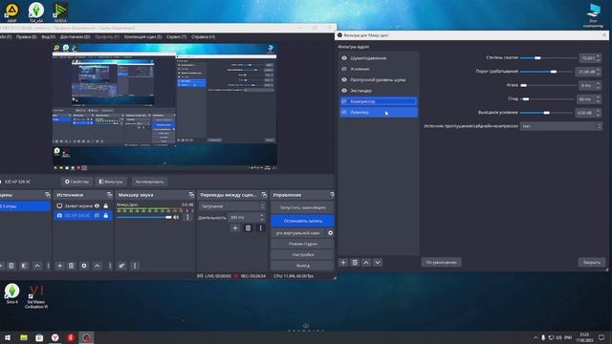The height and width of the screenshot is (344, 612).
Task: Pop out Сцены dock panel icon
Action: pyautogui.click(x=48, y=195)
